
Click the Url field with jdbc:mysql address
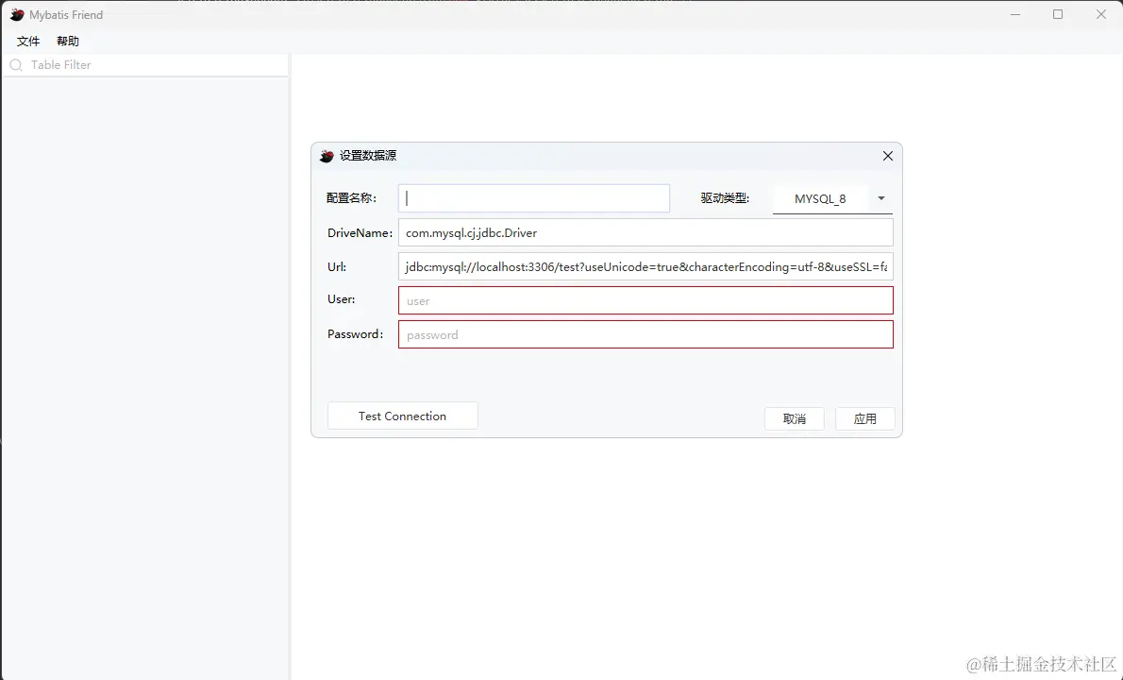(x=646, y=266)
